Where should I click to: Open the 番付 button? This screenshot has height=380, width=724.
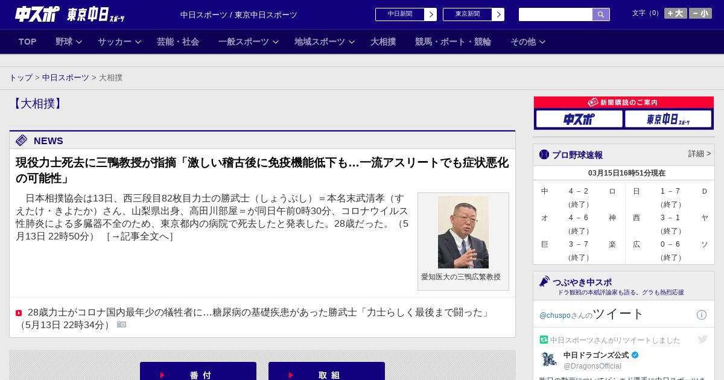(x=198, y=372)
